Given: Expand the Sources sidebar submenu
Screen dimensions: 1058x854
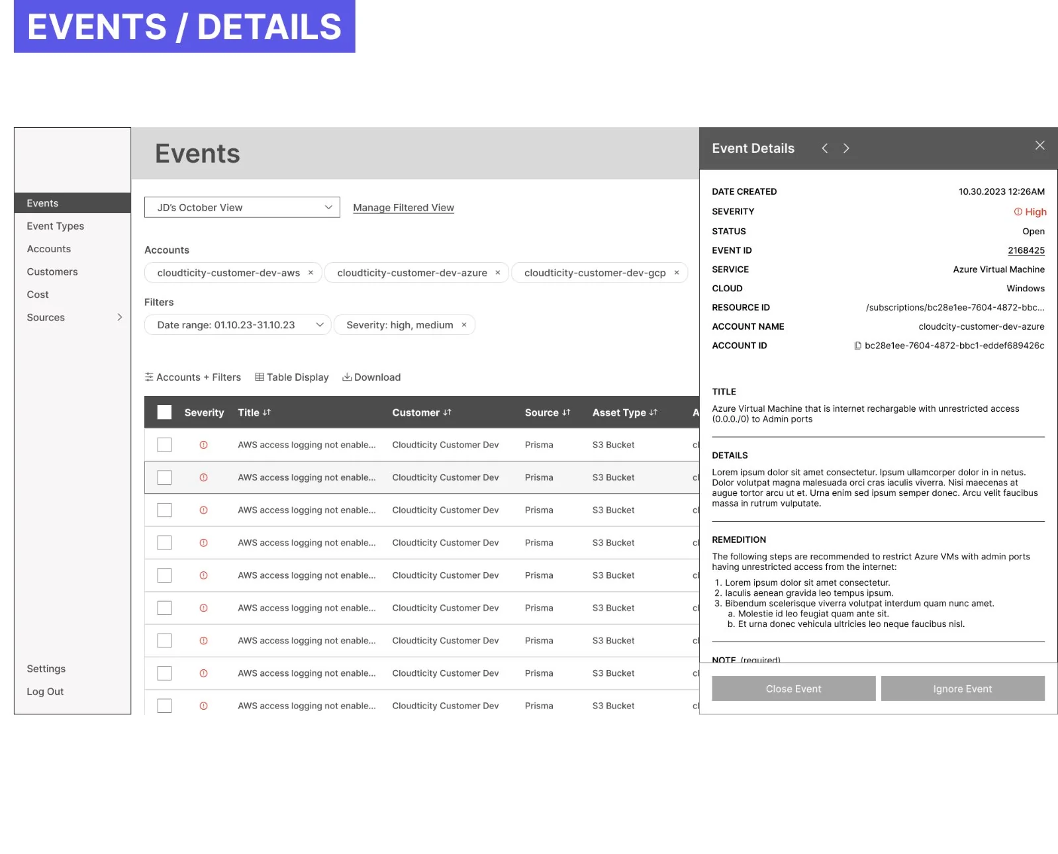Looking at the screenshot, I should (119, 318).
